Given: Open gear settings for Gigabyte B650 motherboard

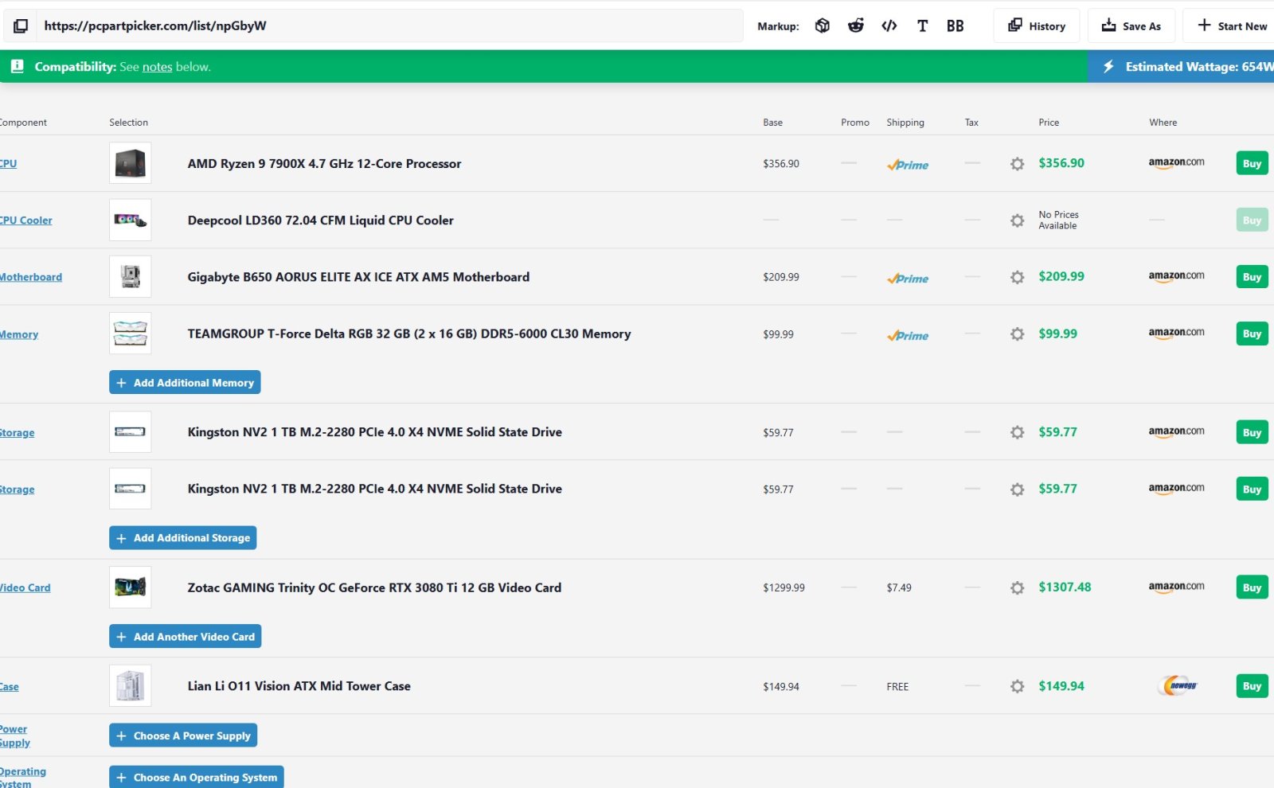Looking at the screenshot, I should pyautogui.click(x=1017, y=277).
